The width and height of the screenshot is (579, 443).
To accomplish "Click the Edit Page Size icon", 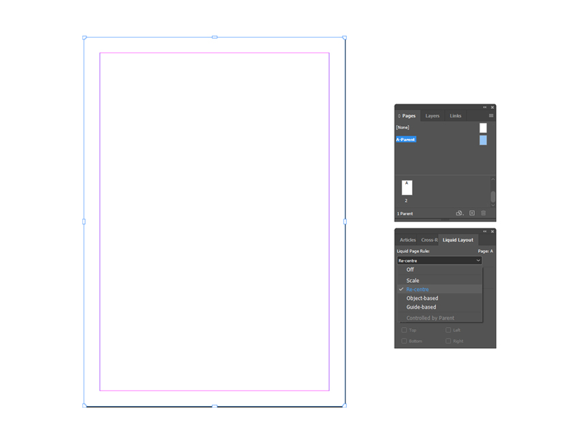I will click(459, 213).
